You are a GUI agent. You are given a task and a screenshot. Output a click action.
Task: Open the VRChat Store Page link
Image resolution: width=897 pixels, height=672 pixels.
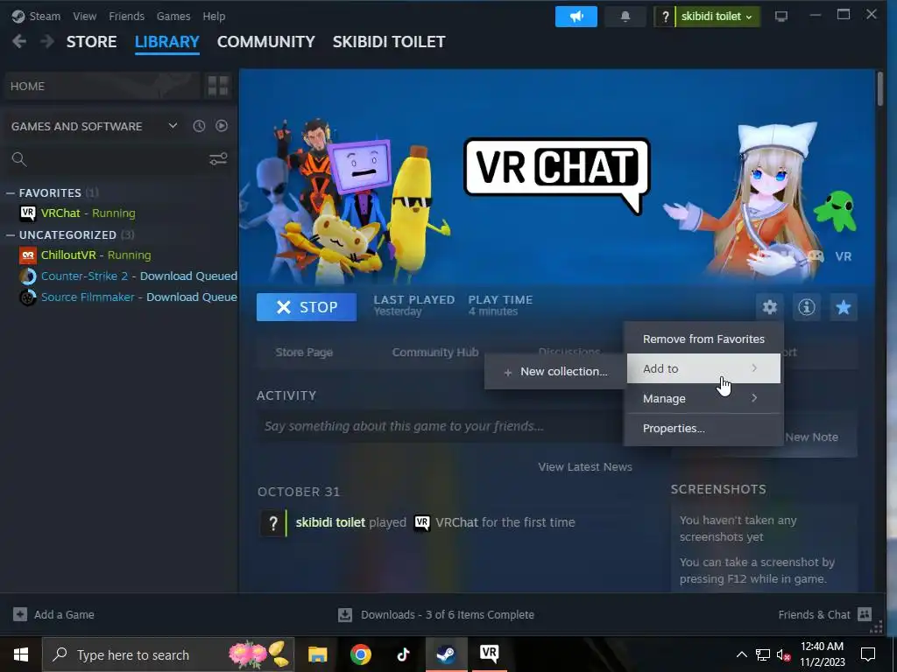point(304,353)
